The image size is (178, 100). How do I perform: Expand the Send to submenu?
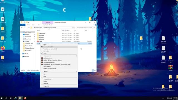pyautogui.click(x=59, y=71)
